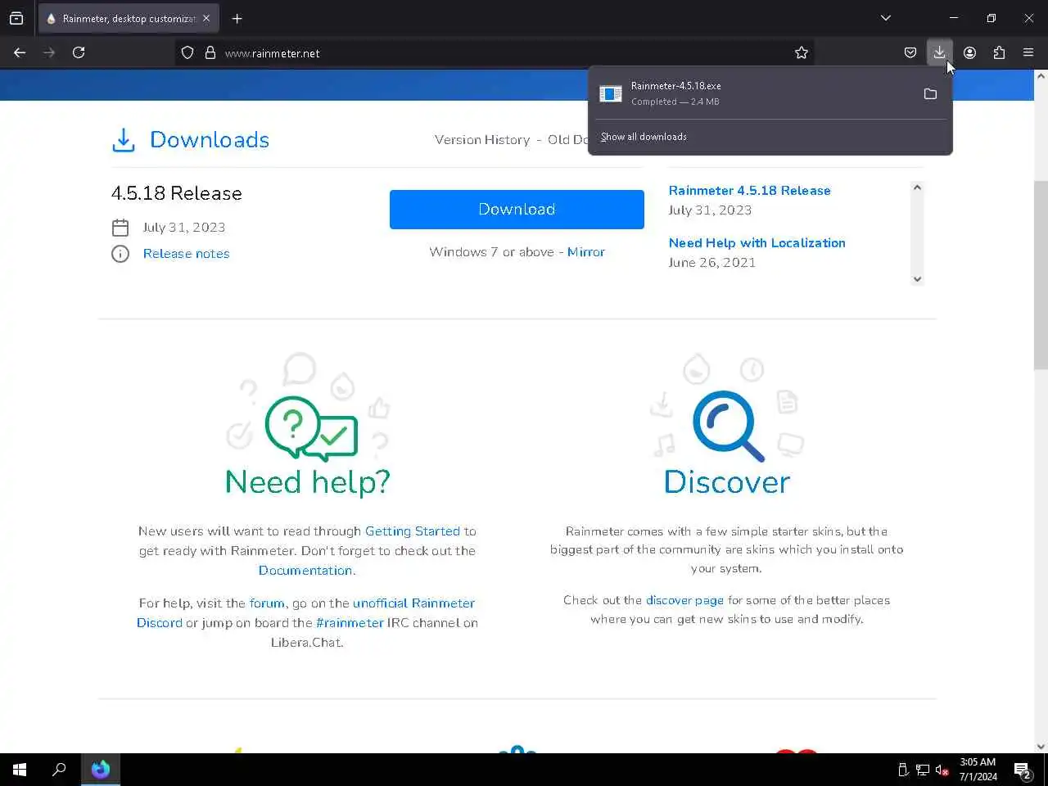Click the Need help? speech bubbles illustration

click(311, 428)
